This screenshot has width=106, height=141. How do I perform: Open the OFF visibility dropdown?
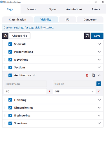pos(74,91)
